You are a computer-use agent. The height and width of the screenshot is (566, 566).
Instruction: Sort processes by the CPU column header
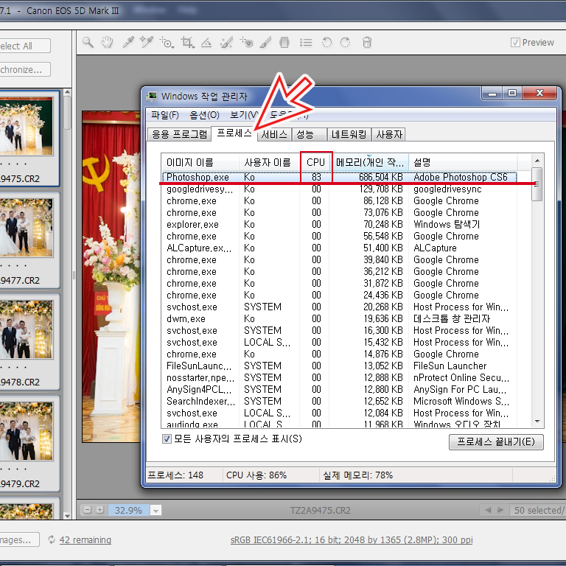pos(316,162)
